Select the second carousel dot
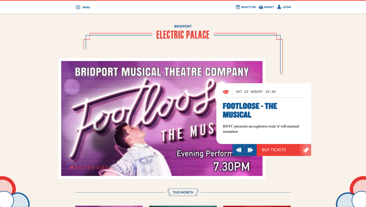Screen dimensions: 366x207 pyautogui.click(x=76, y=167)
